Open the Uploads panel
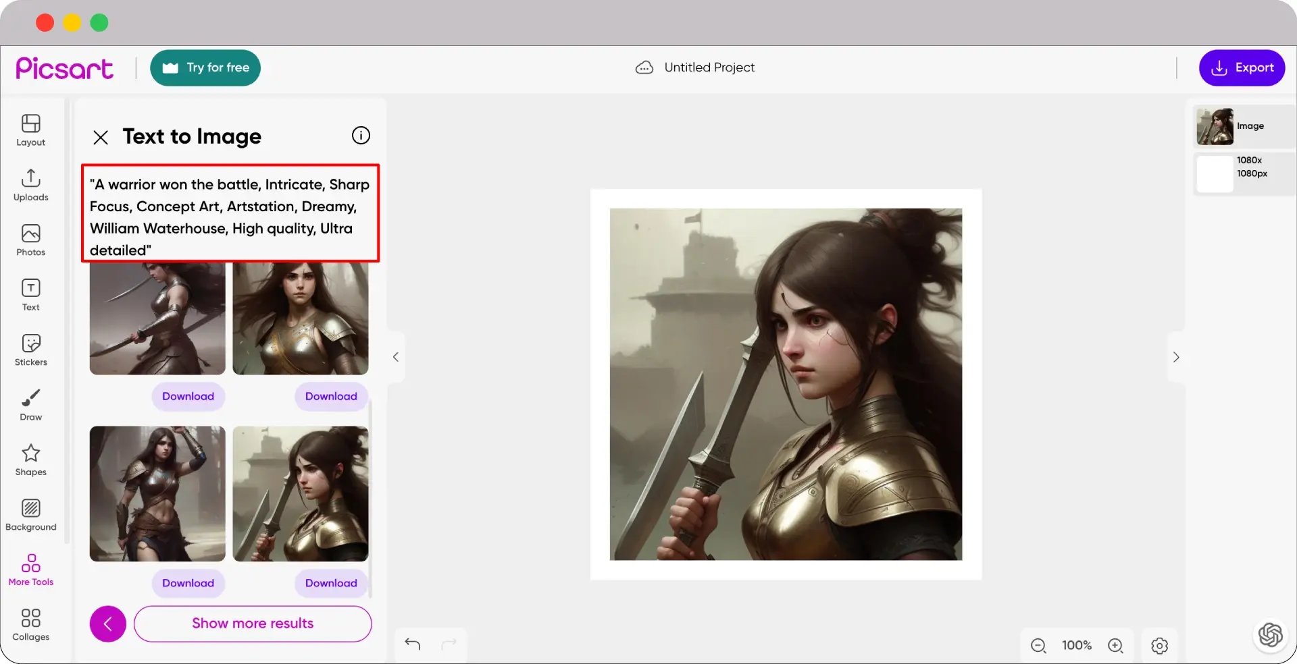 (x=30, y=185)
